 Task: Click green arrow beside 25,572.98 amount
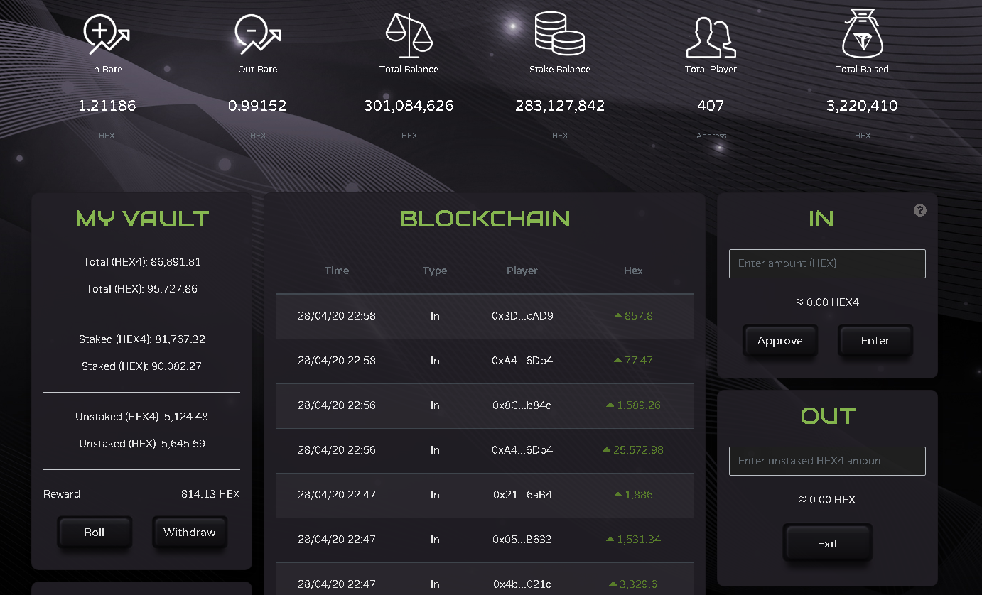(606, 449)
